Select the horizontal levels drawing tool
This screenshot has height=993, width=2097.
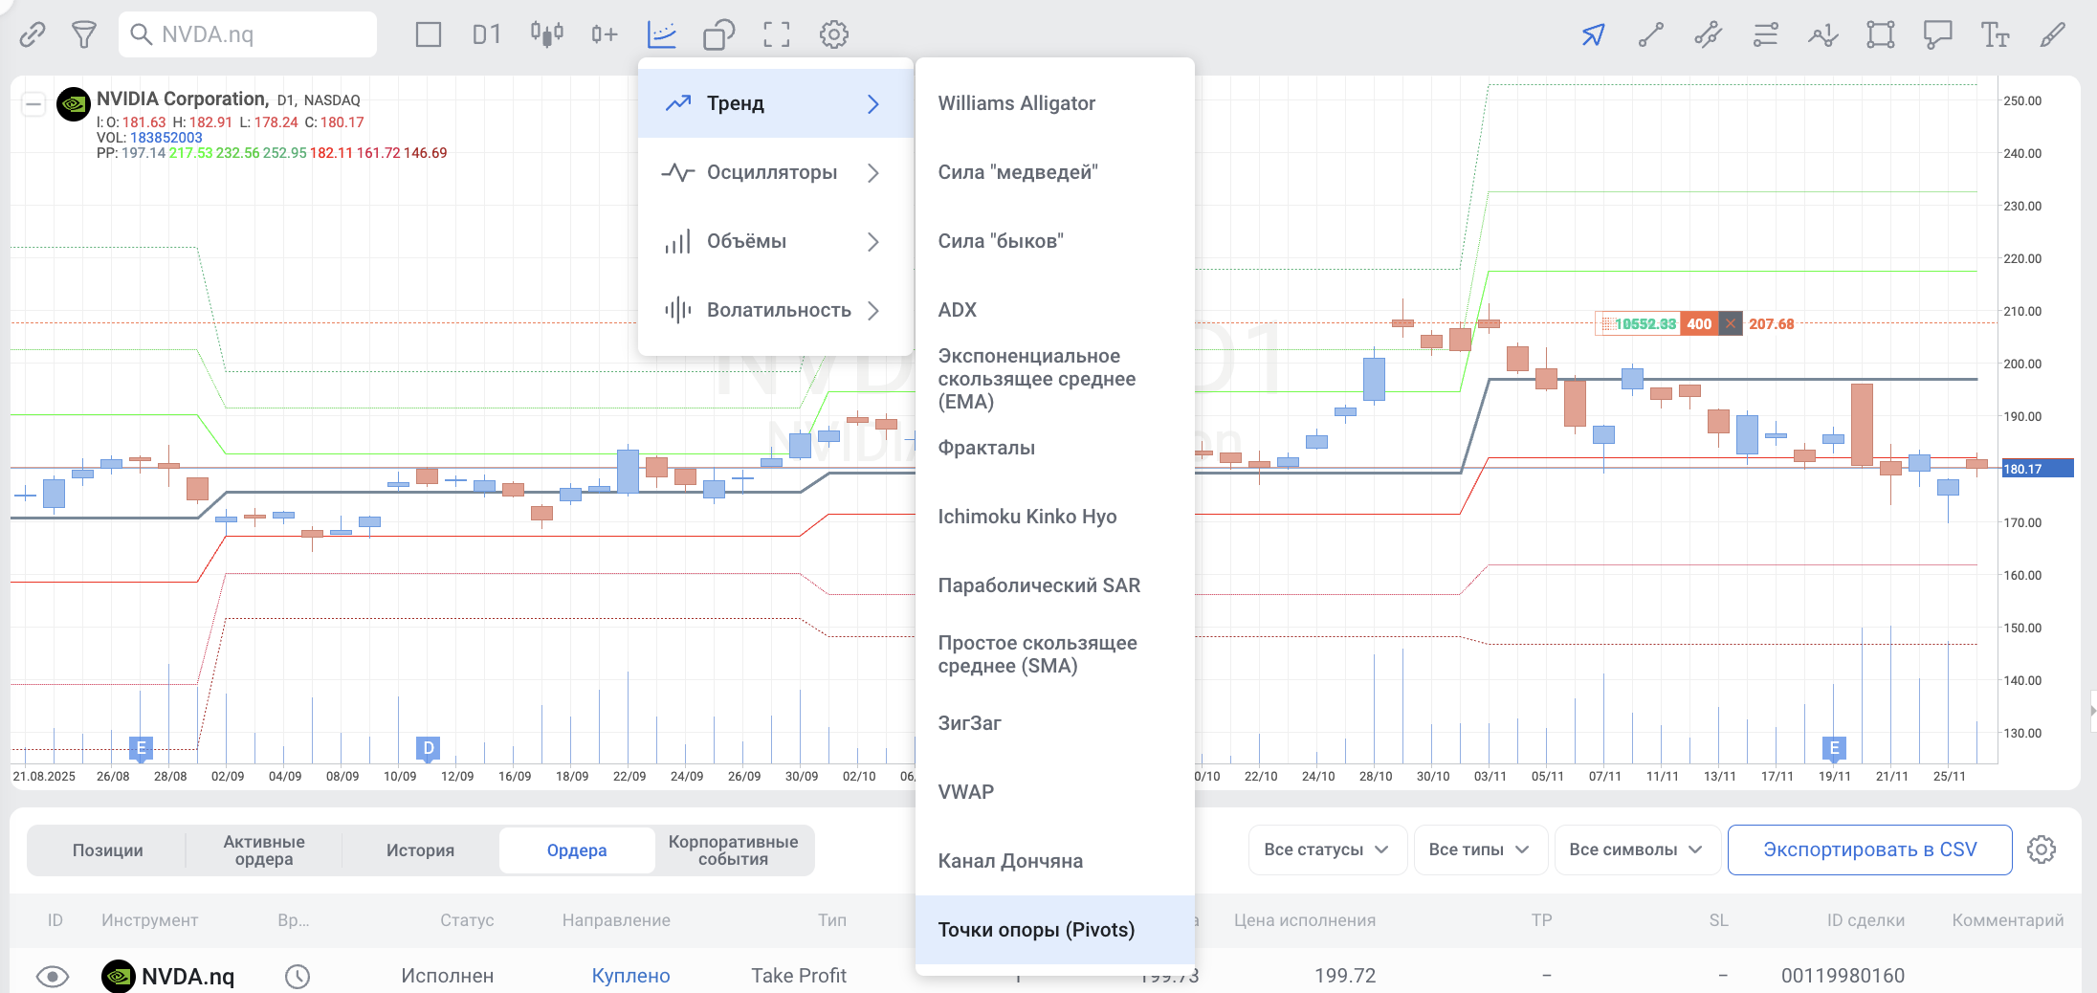(x=1765, y=35)
